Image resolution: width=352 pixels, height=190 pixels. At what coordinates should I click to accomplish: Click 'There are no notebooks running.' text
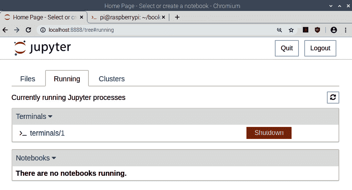tap(71, 173)
